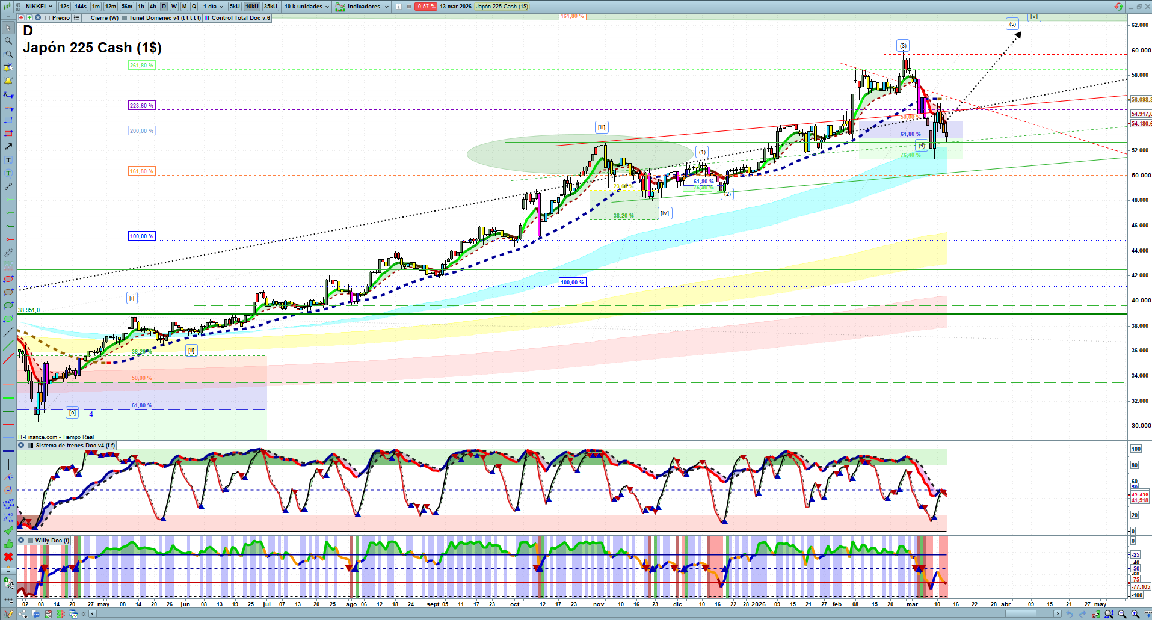
Task: Select the 144s timeframe tab
Action: [x=81, y=7]
